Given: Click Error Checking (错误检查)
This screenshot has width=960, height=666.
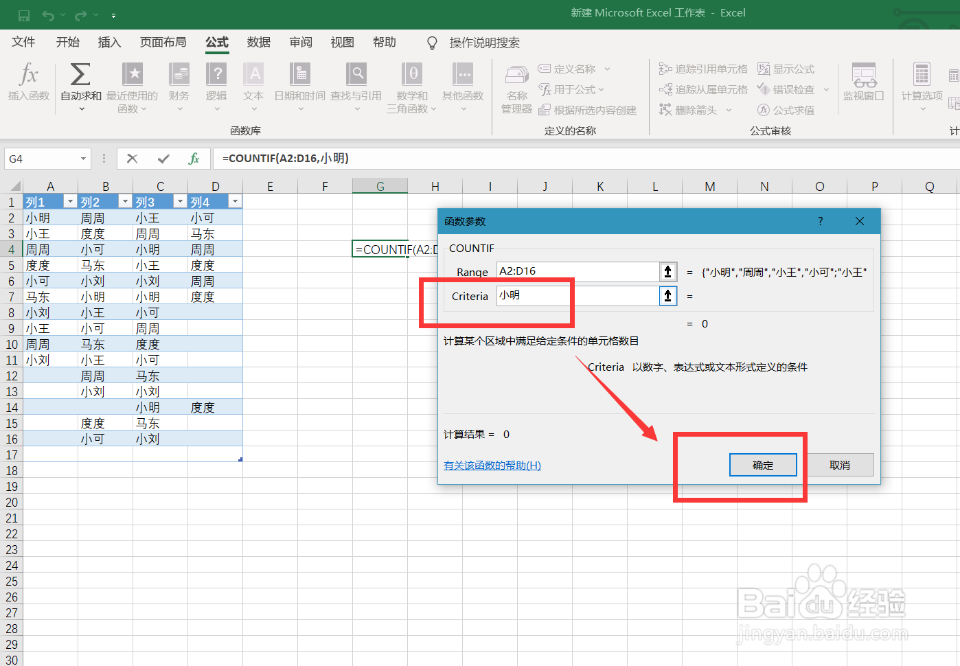Looking at the screenshot, I should click(786, 89).
